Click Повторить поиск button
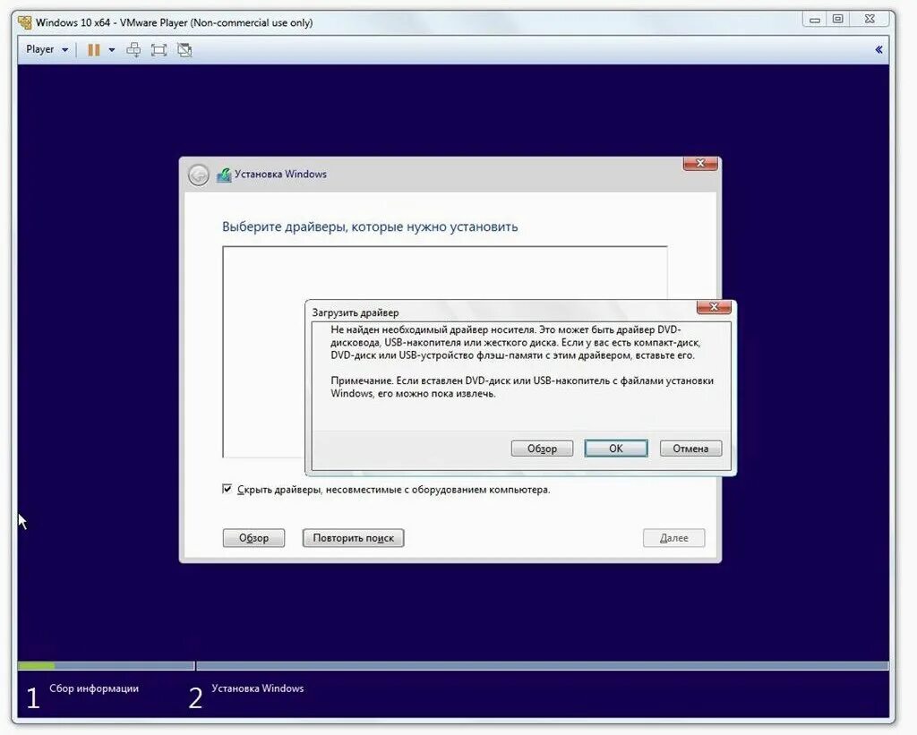Viewport: 917px width, 735px height. pos(353,538)
